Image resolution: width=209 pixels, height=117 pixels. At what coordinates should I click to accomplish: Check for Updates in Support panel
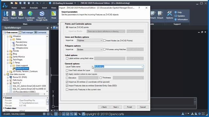click(x=180, y=16)
